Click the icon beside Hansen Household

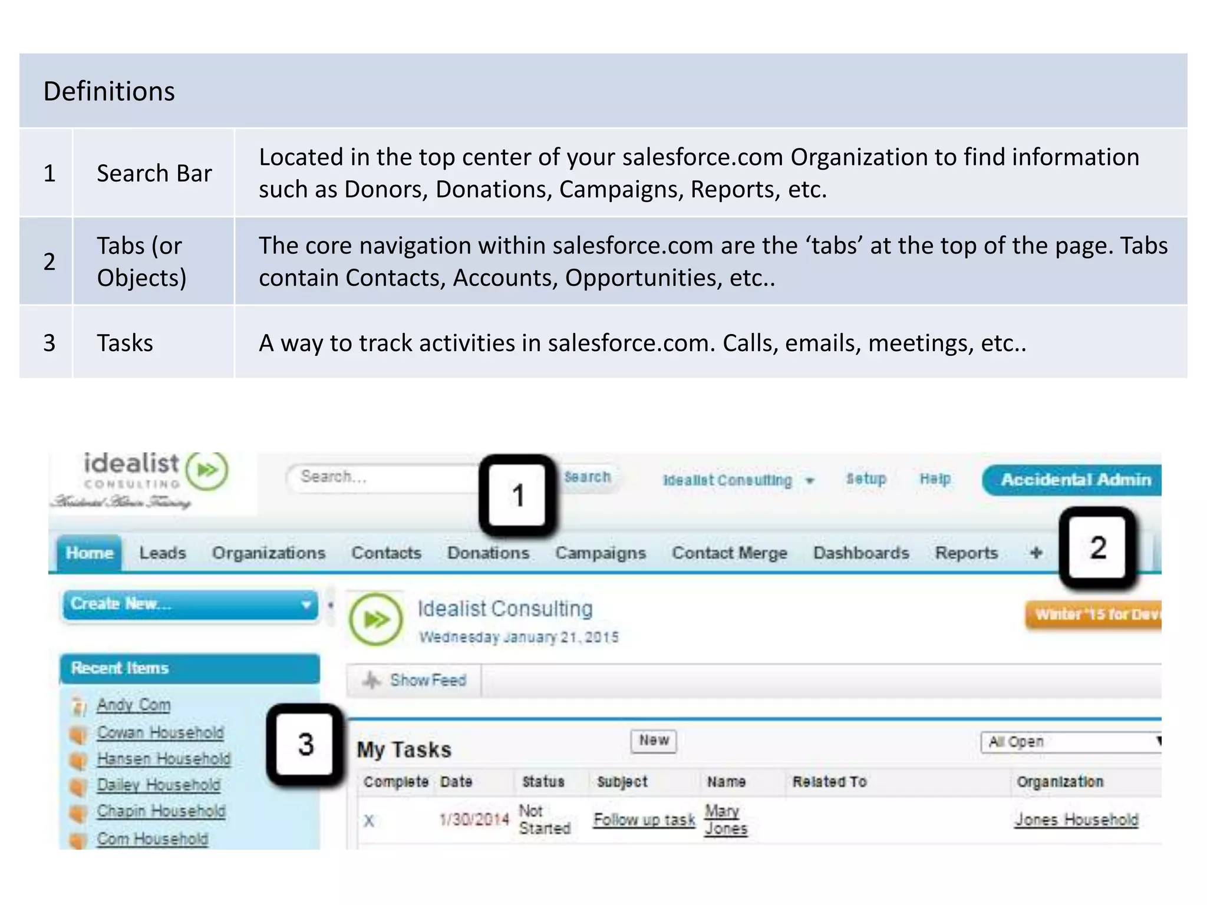click(x=78, y=760)
